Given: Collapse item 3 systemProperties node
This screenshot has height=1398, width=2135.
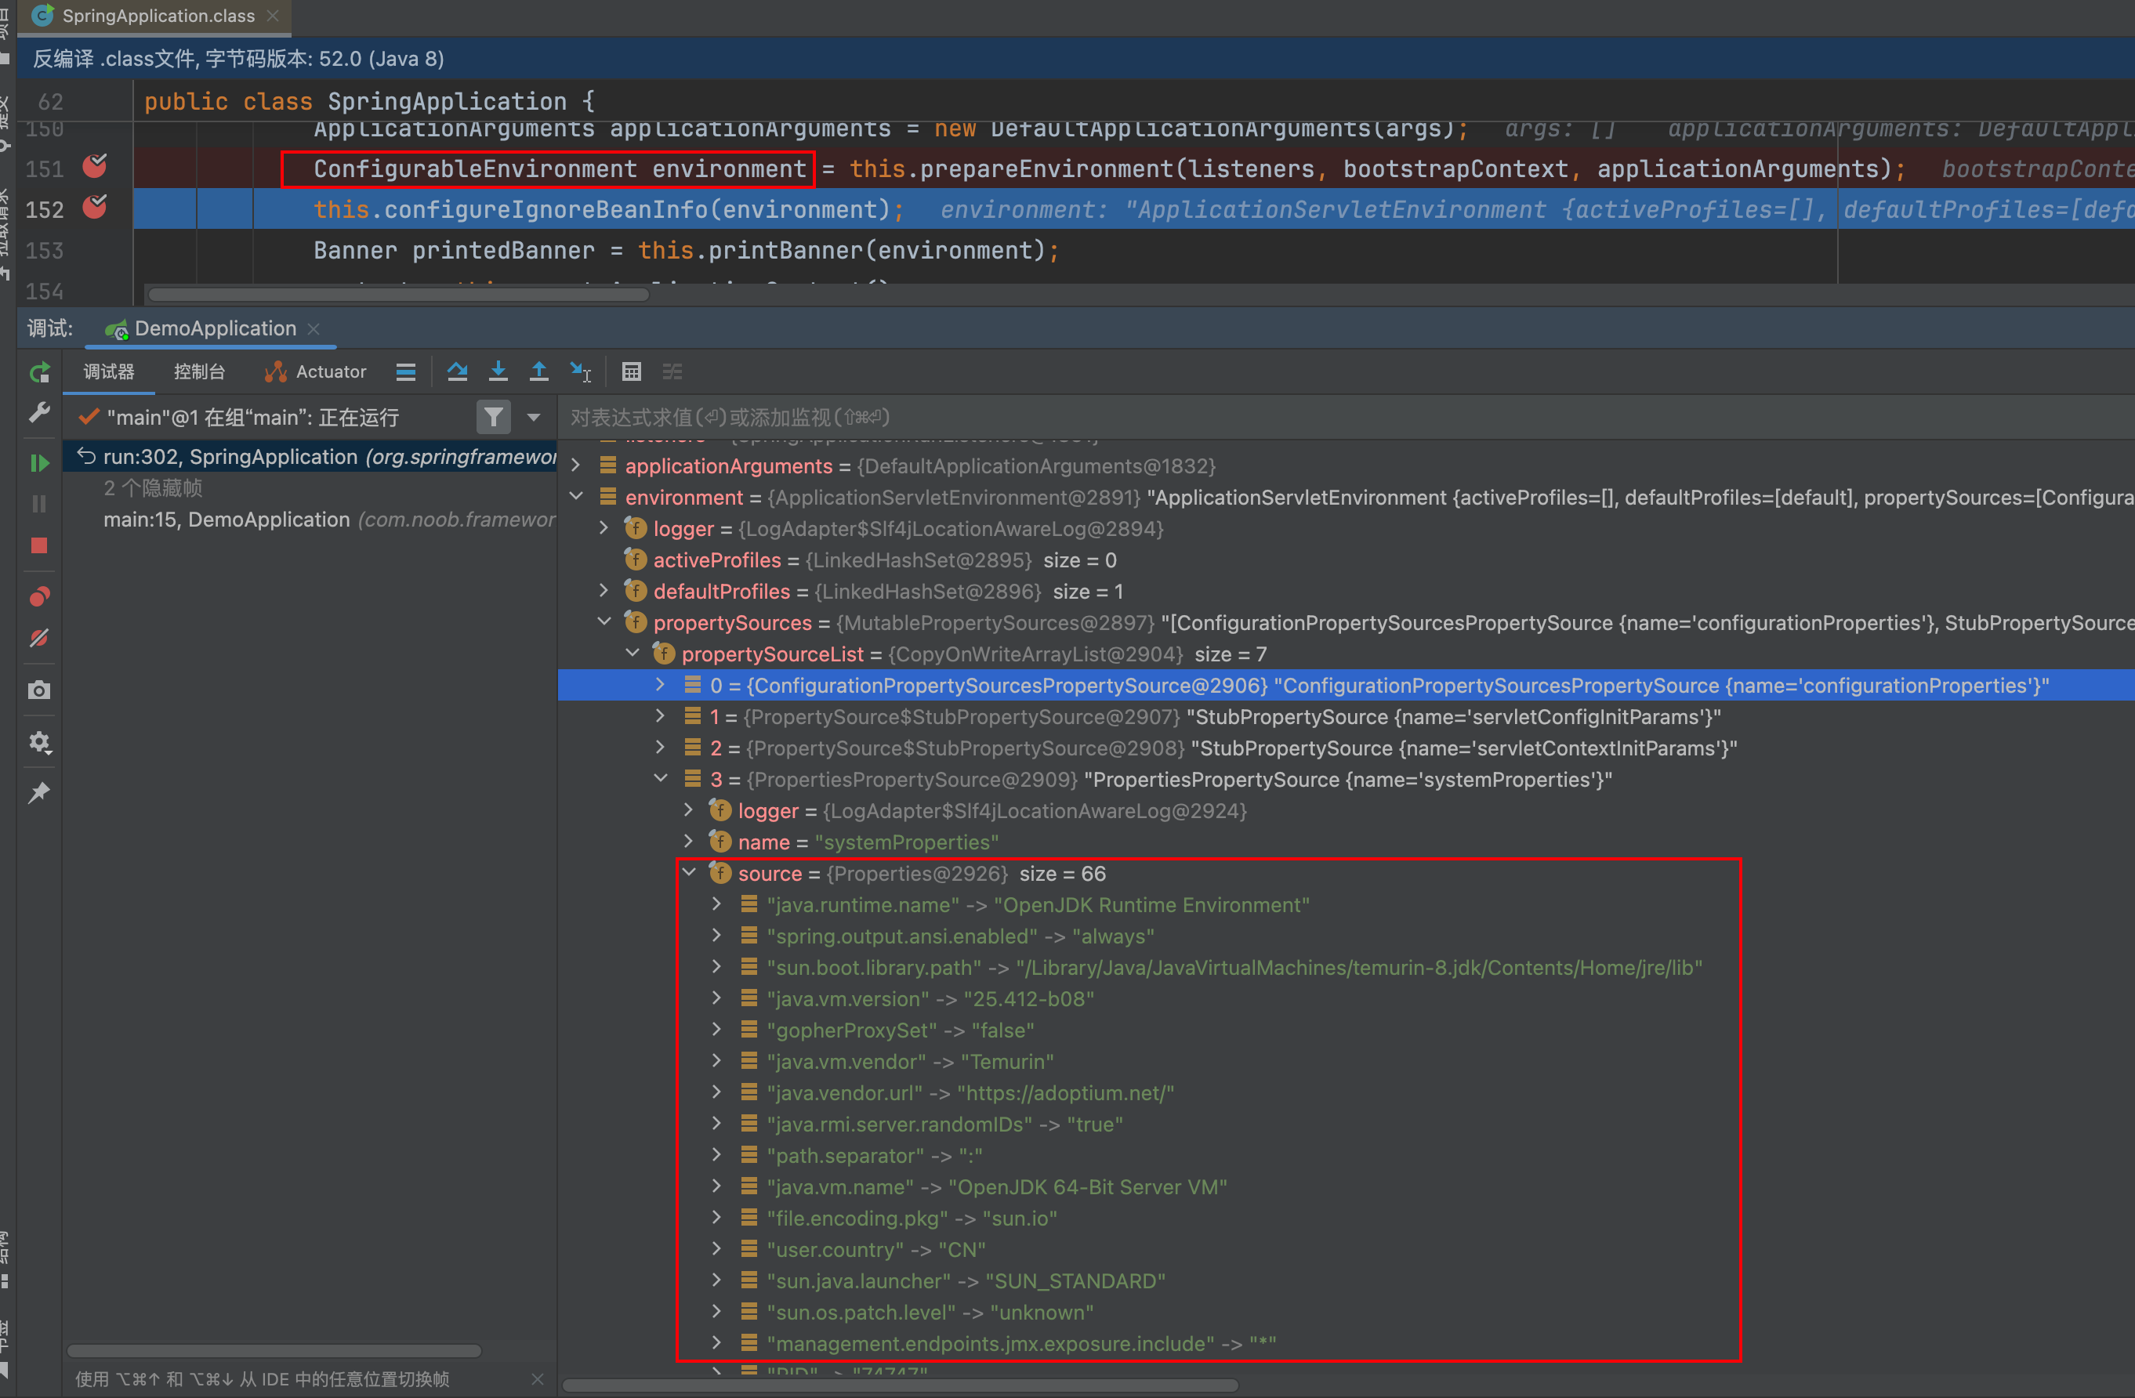Looking at the screenshot, I should (x=662, y=779).
